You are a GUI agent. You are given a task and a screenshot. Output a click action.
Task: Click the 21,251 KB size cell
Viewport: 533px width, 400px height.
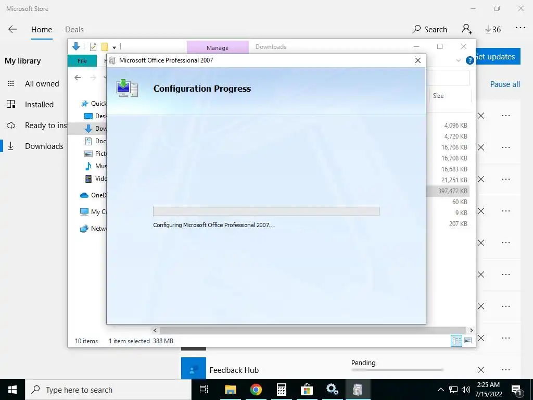point(454,180)
